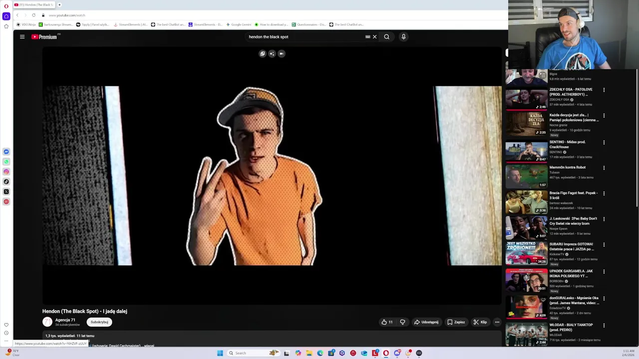The image size is (639, 359).
Task: Save the video with Zapisz
Action: click(x=456, y=322)
